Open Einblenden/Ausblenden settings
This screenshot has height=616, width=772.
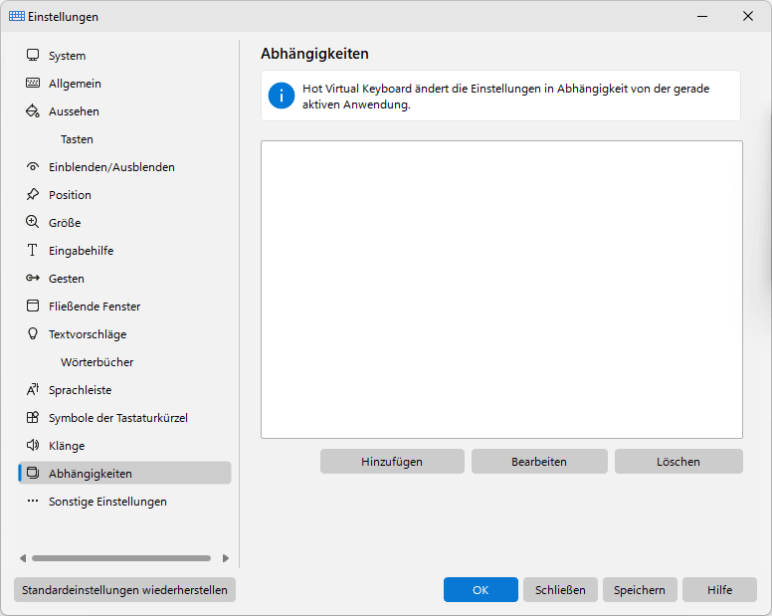click(124, 167)
